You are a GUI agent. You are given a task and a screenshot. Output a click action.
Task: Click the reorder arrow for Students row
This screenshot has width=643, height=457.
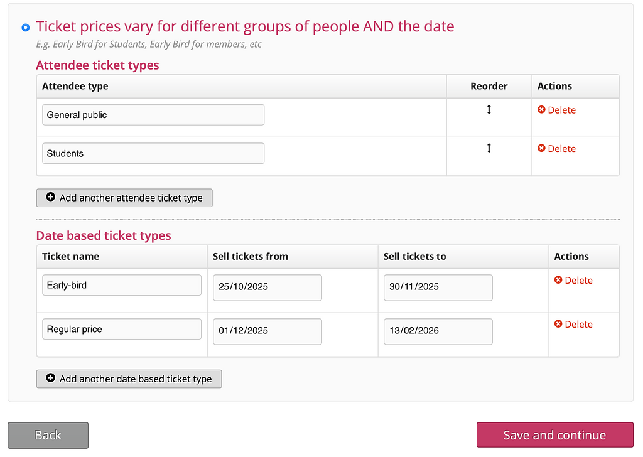[489, 148]
